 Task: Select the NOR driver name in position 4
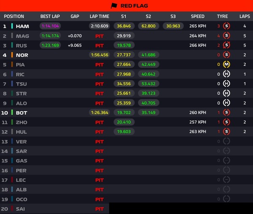point(22,55)
